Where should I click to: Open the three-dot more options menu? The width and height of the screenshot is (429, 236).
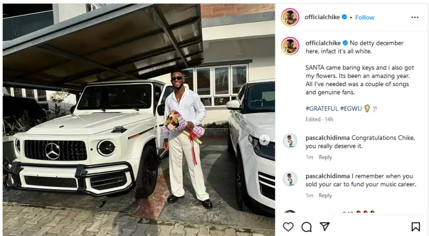coord(414,17)
